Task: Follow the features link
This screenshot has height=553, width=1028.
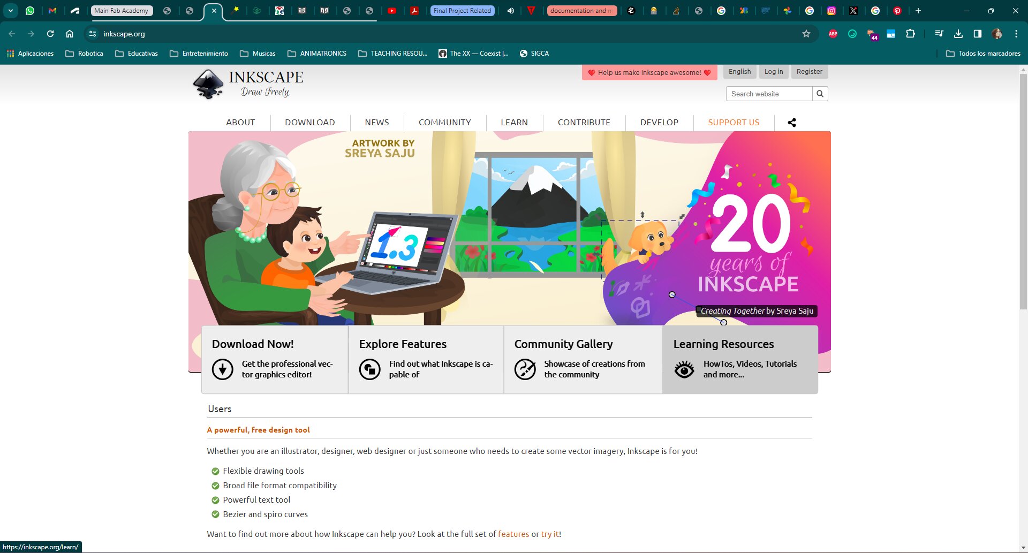Action: (x=513, y=534)
